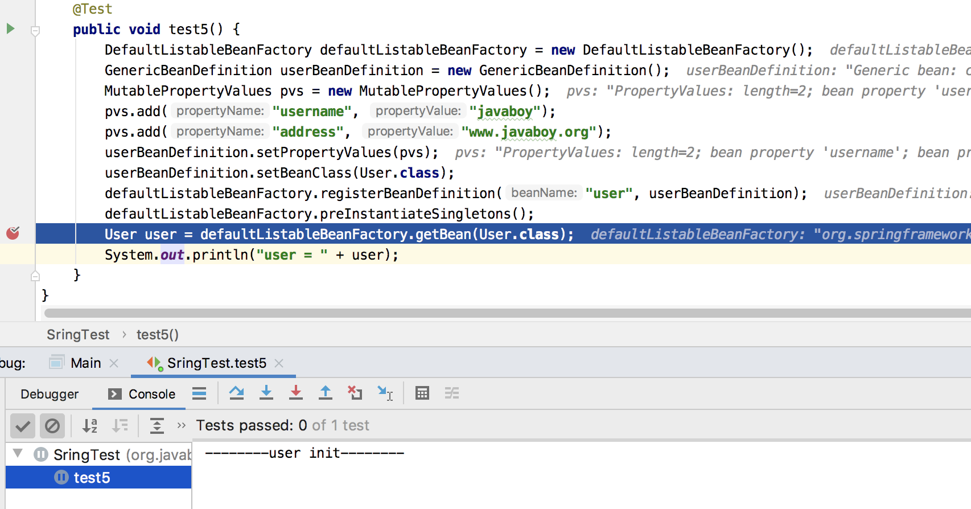Click the System.out.println line
Image resolution: width=971 pixels, height=509 pixels.
(252, 255)
